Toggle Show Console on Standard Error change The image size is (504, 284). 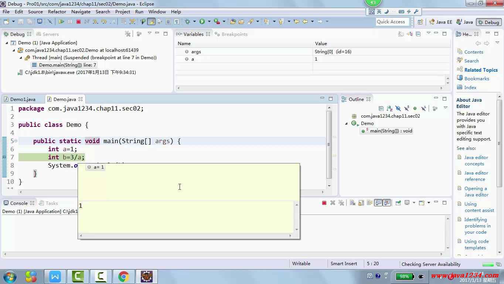[386, 203]
